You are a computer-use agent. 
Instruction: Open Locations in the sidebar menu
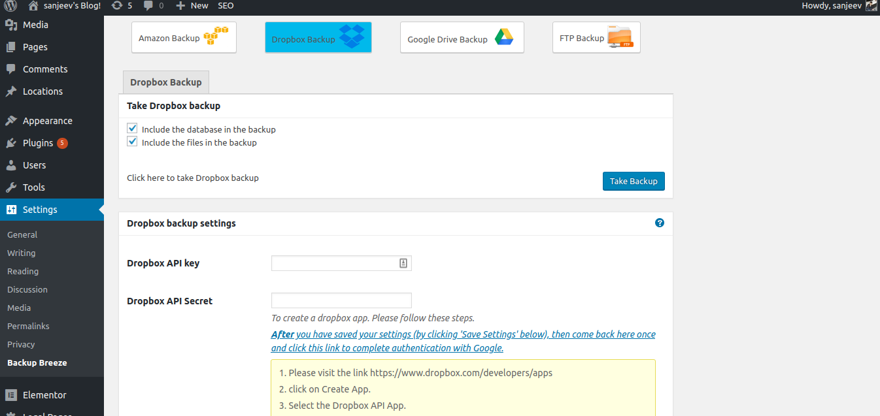click(42, 91)
